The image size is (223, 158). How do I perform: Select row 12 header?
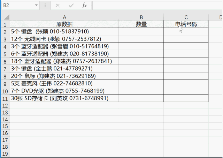5,106
